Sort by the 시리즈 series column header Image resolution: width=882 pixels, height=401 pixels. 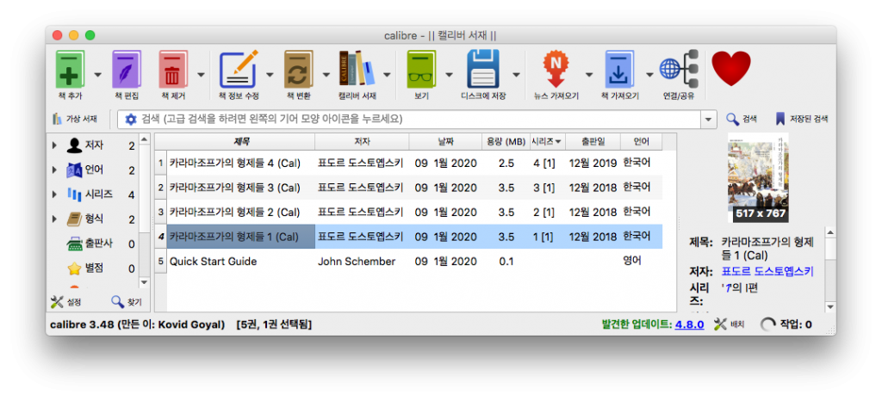547,141
